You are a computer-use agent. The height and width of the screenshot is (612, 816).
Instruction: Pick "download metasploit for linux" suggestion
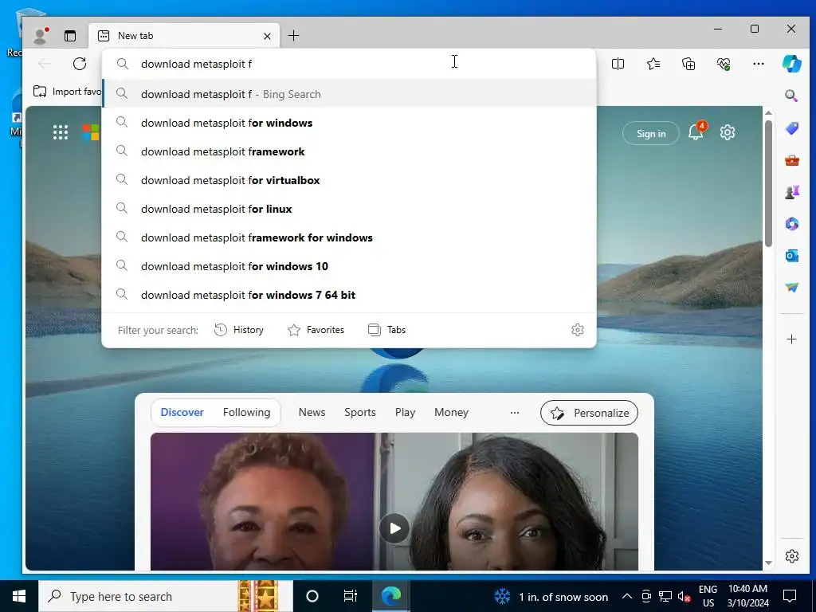(349, 209)
